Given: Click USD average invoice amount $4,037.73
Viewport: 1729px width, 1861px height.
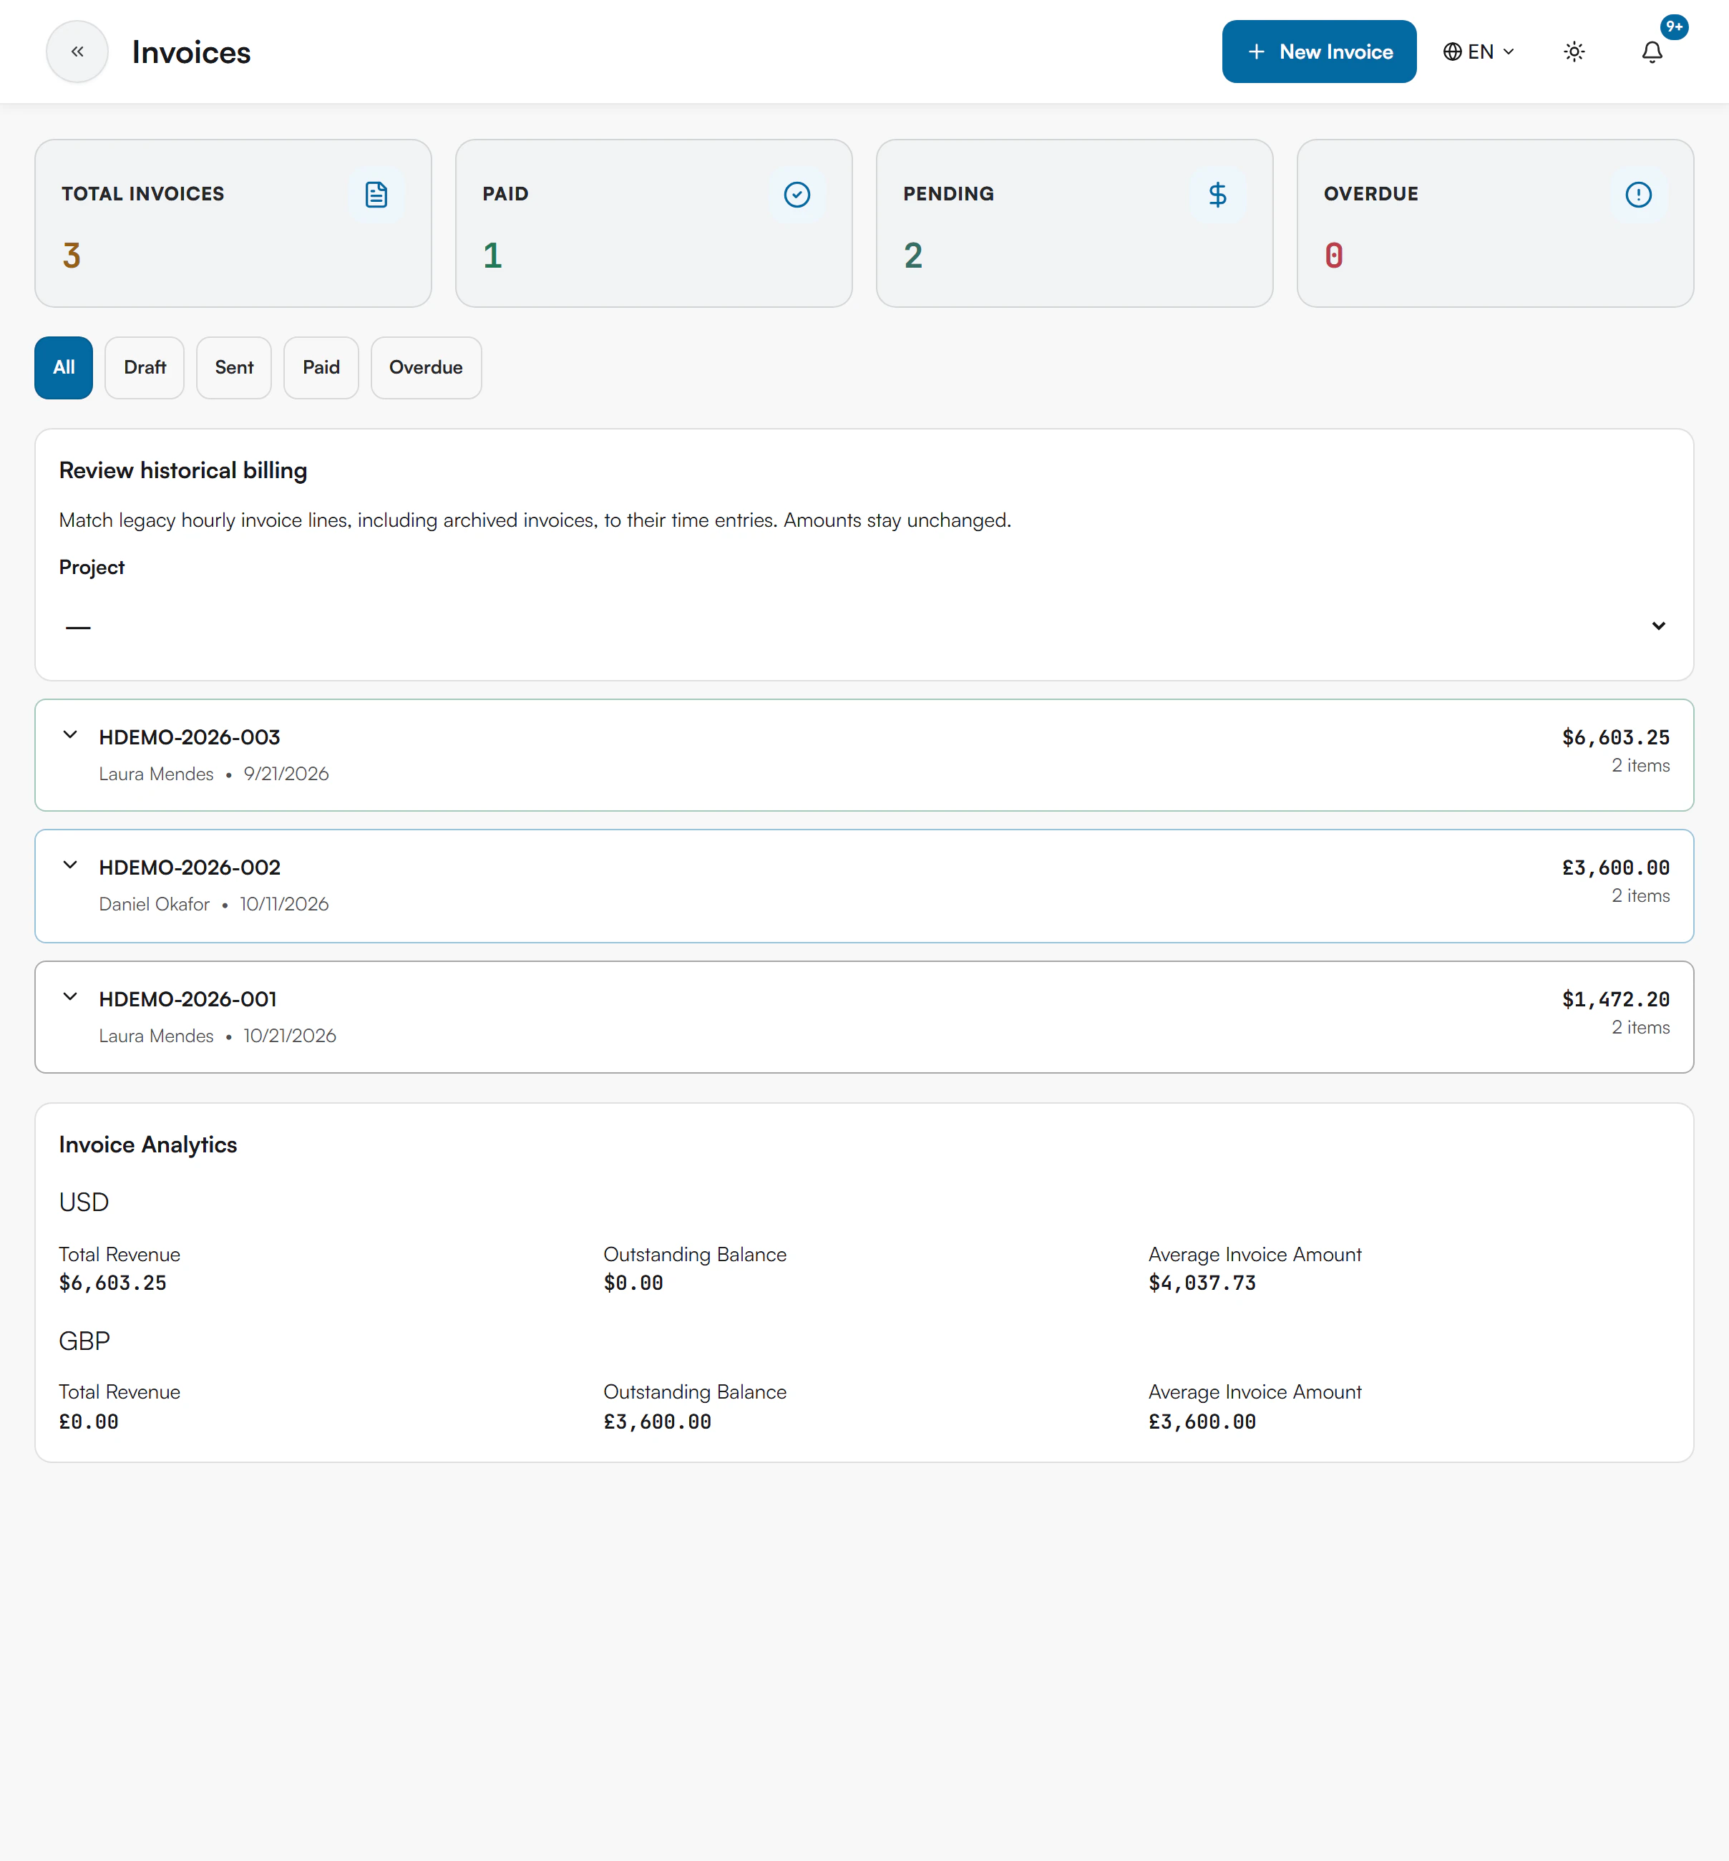Looking at the screenshot, I should click(x=1202, y=1283).
